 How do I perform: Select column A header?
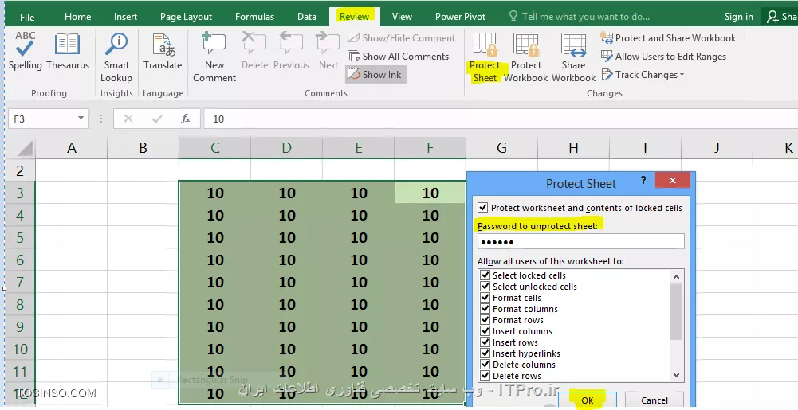(x=71, y=148)
